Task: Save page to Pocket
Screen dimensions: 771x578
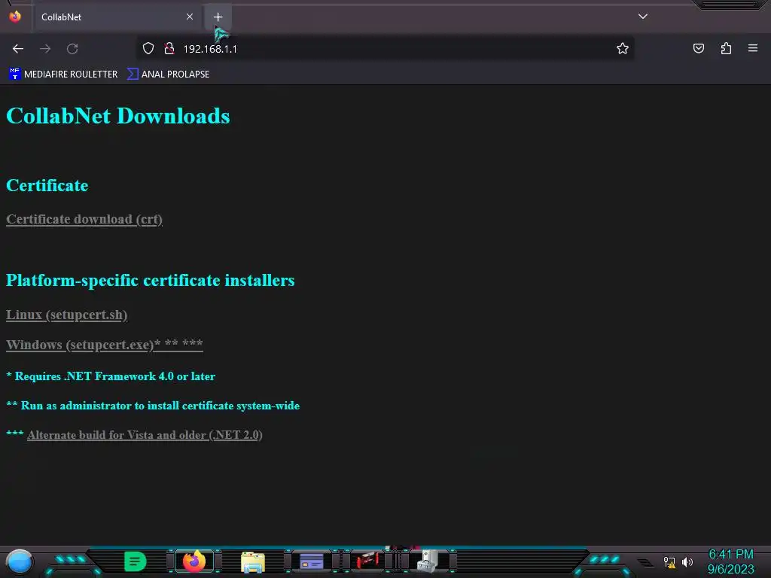Action: coord(699,48)
